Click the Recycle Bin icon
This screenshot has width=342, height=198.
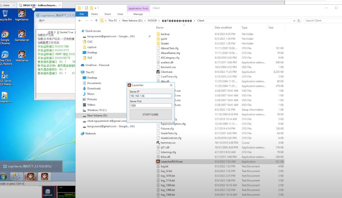5,15
